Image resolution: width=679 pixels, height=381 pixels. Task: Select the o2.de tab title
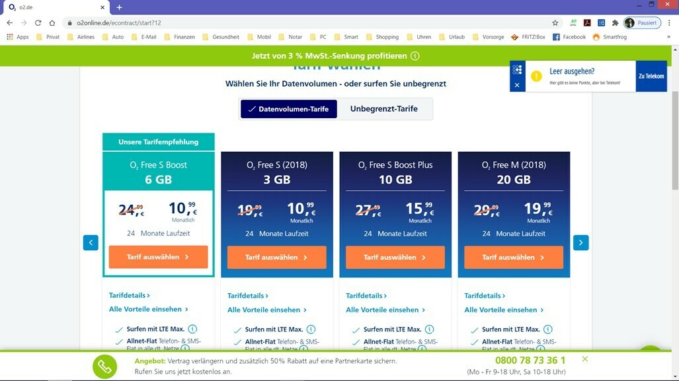click(x=26, y=7)
